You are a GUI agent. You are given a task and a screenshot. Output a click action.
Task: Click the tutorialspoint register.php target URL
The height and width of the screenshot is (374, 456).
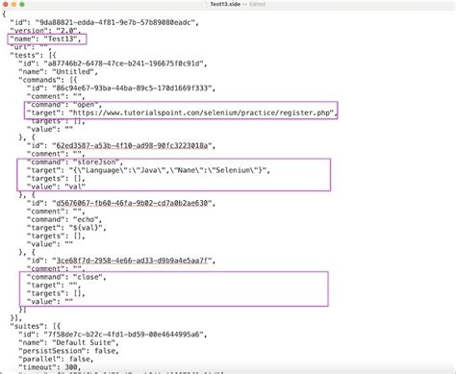point(204,112)
